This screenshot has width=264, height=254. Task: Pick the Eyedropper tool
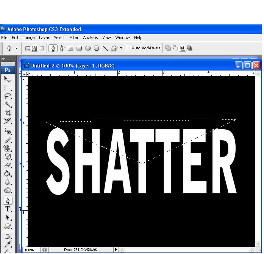tap(7, 244)
